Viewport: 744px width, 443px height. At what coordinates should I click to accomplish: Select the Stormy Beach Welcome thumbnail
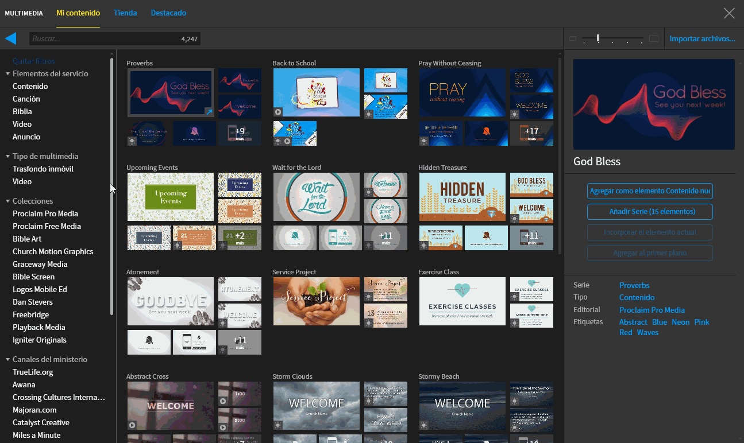pyautogui.click(x=462, y=406)
